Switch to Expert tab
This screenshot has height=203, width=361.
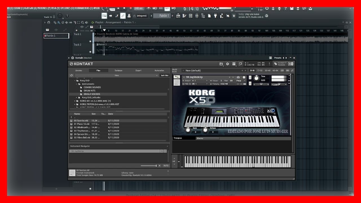[x=138, y=70]
